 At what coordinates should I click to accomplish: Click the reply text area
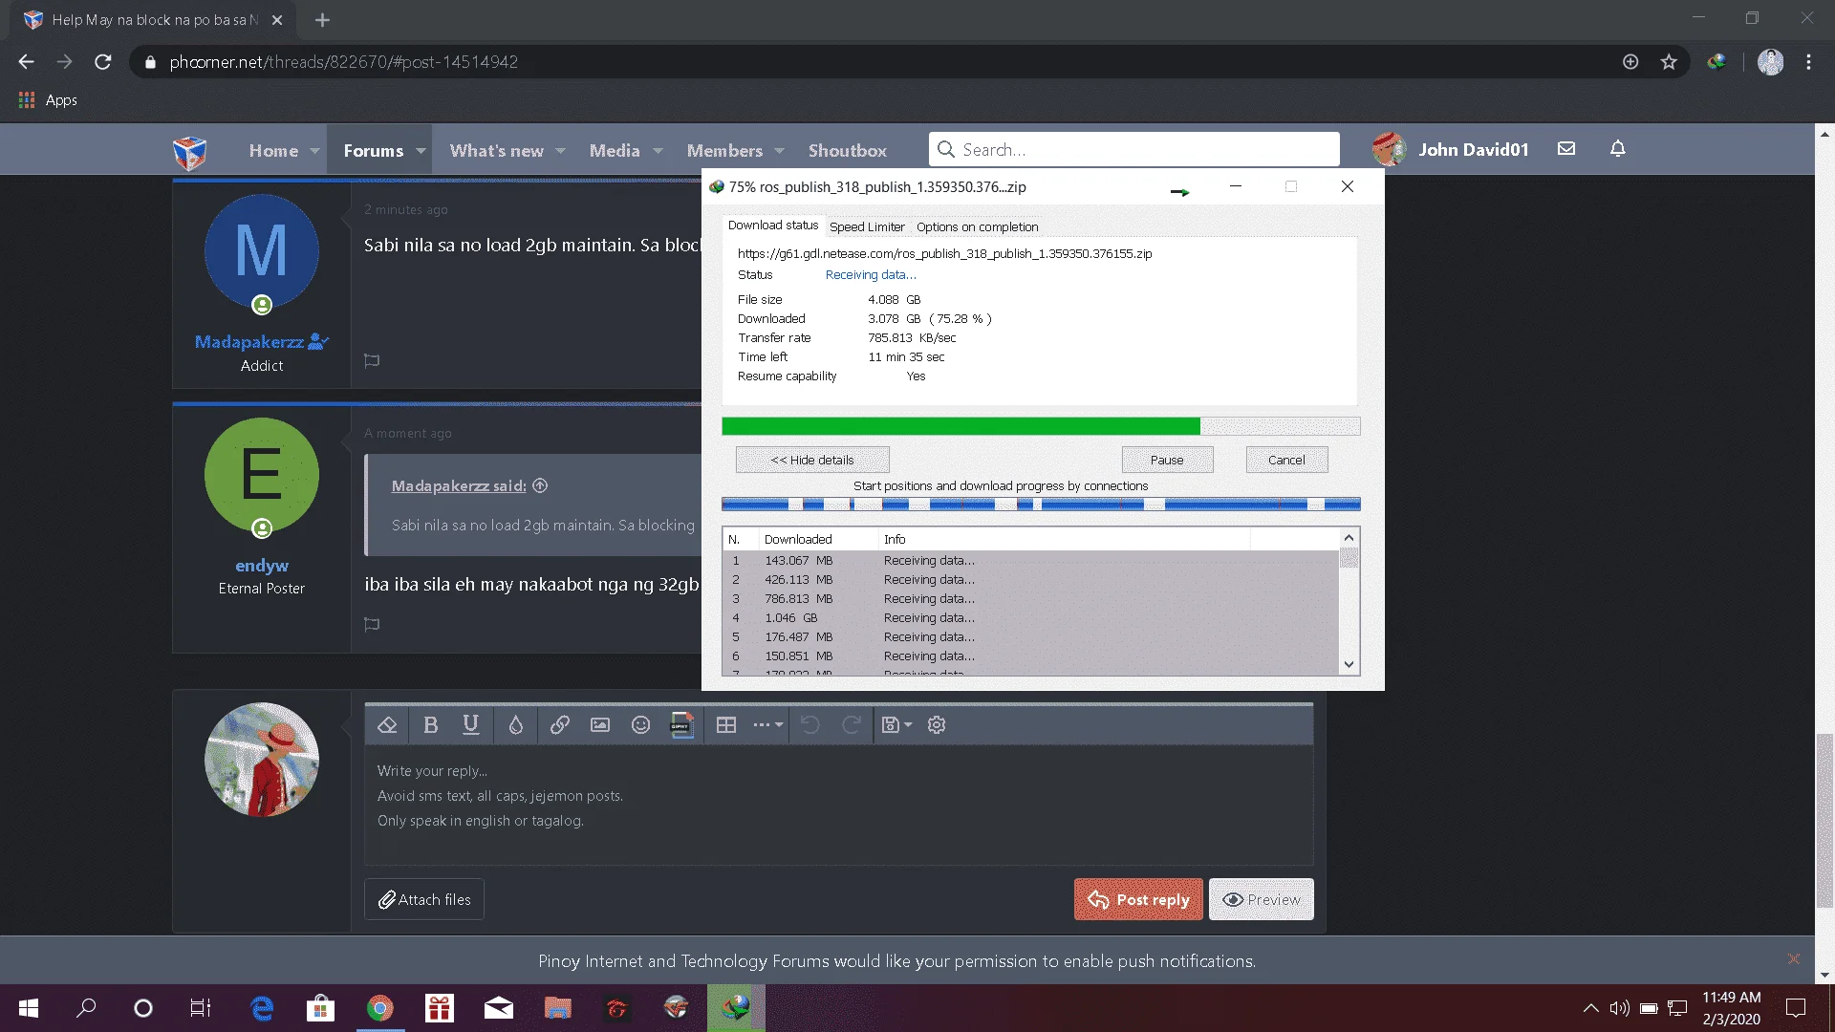click(838, 805)
